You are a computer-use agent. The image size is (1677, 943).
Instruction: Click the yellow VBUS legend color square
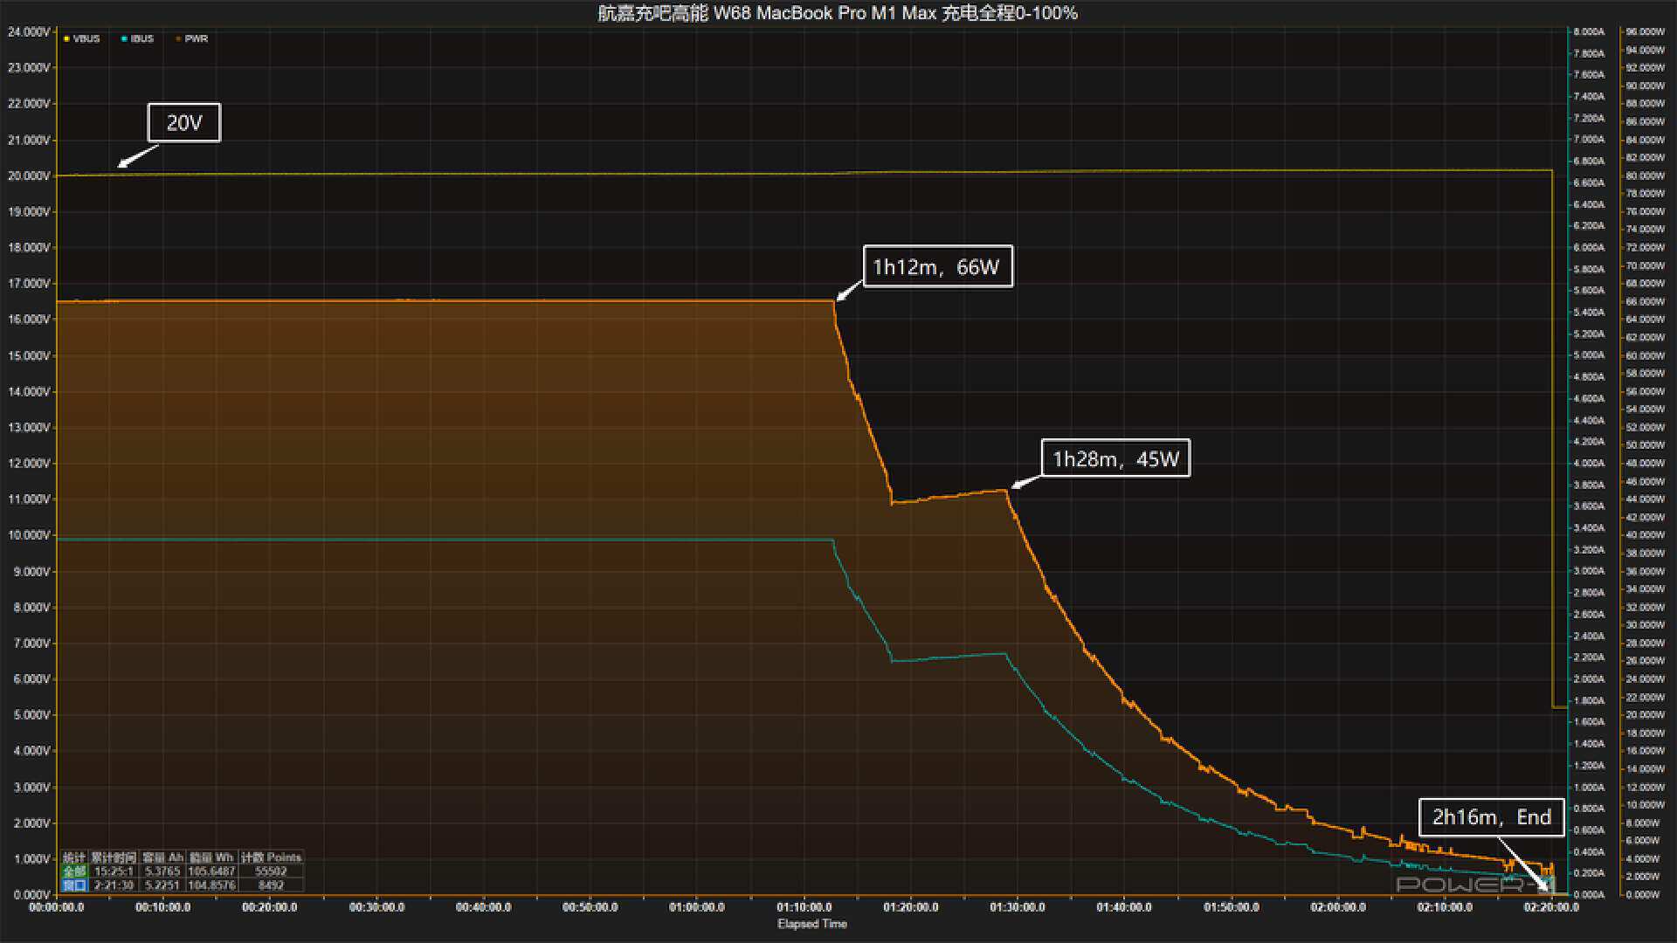(66, 38)
